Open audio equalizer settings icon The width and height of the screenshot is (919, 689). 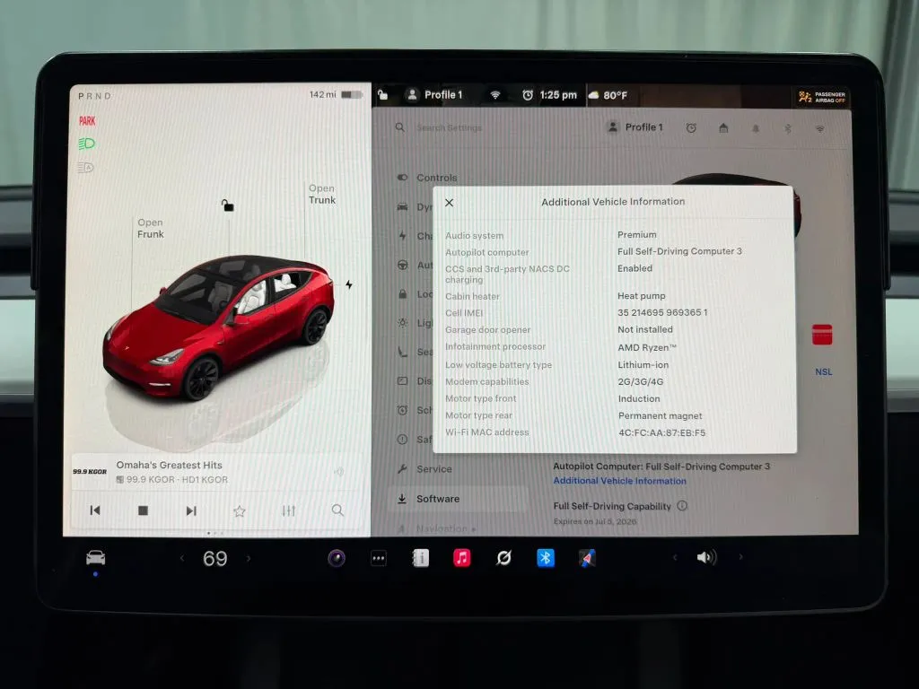click(288, 510)
